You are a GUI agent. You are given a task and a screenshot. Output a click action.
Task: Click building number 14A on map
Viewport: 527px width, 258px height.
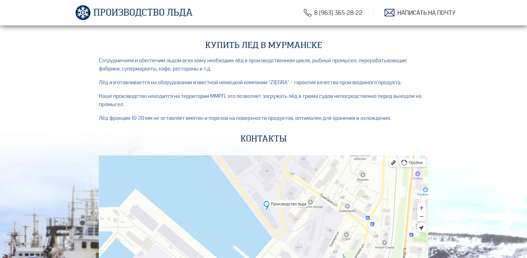coord(342,197)
